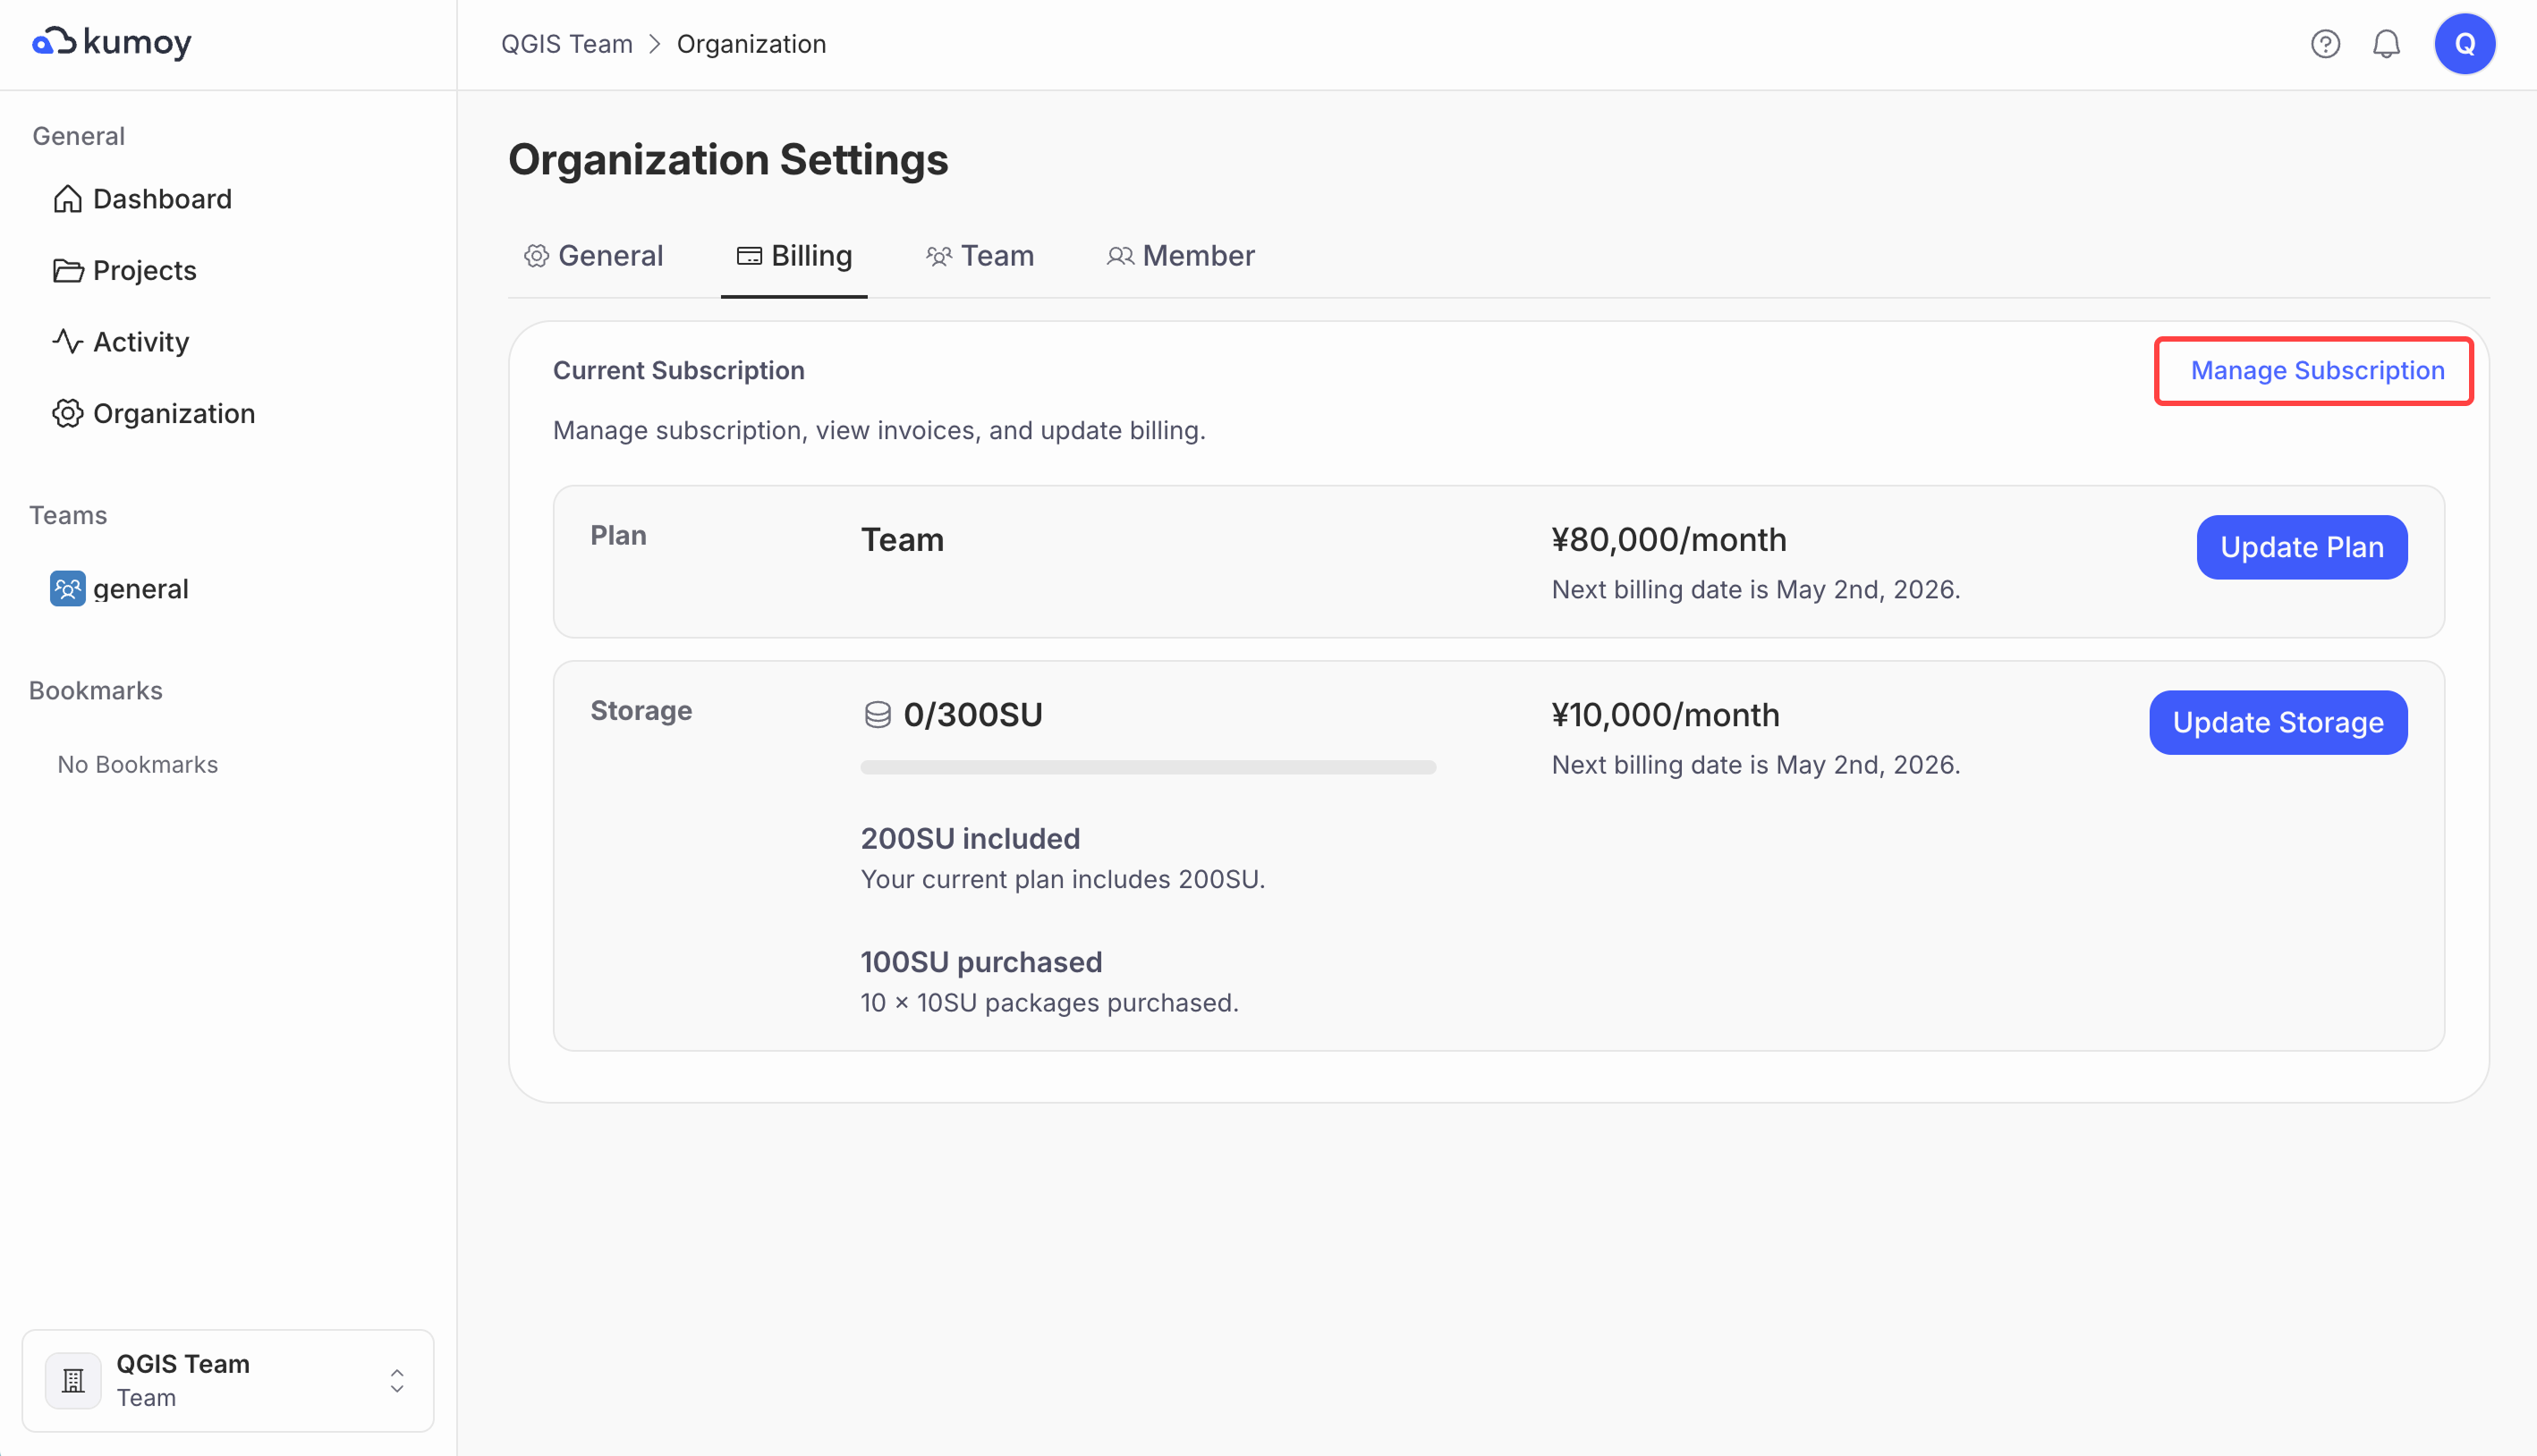Viewport: 2537px width, 1456px height.
Task: Click the storage usage progress bar
Action: tap(1148, 767)
